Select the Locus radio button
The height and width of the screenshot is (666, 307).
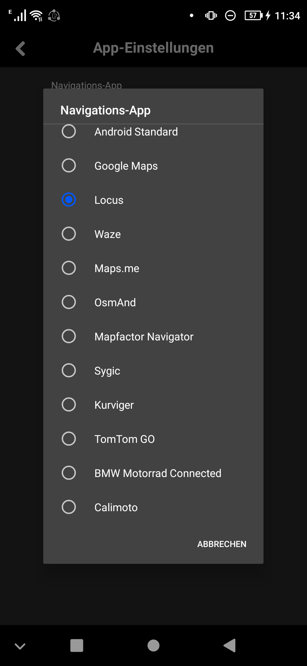tap(69, 200)
